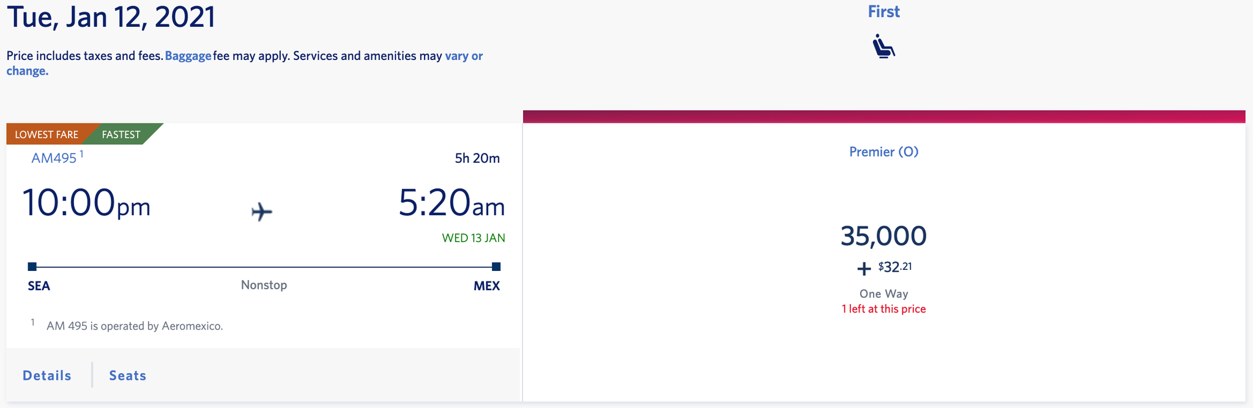Click the MEX arrival point marker on route line

[x=496, y=266]
